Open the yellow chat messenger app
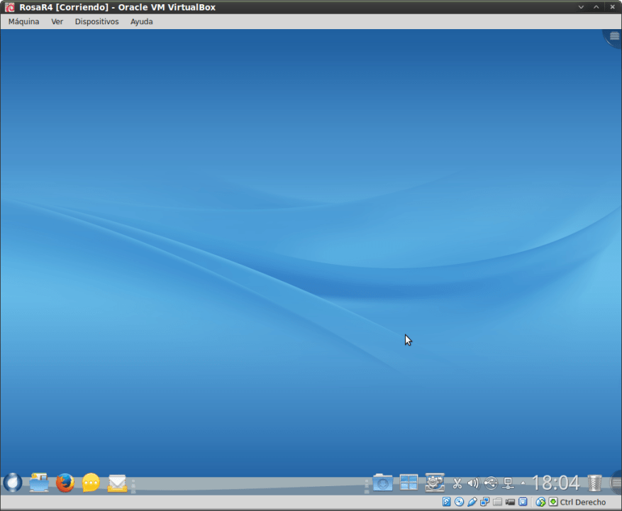 pyautogui.click(x=91, y=483)
